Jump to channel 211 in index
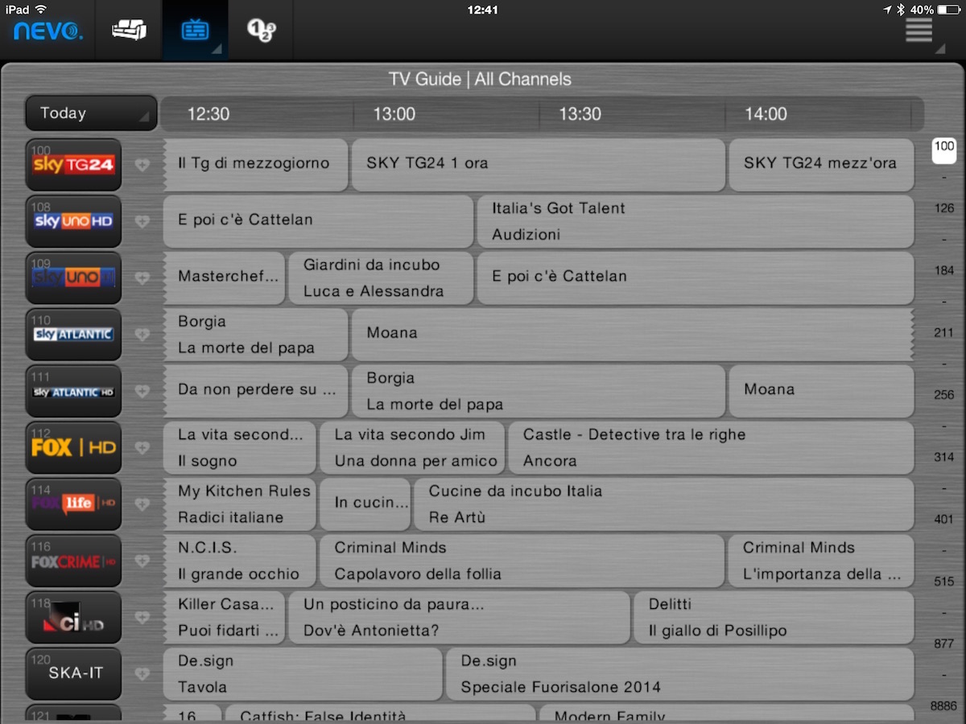This screenshot has width=966, height=724. pos(944,332)
